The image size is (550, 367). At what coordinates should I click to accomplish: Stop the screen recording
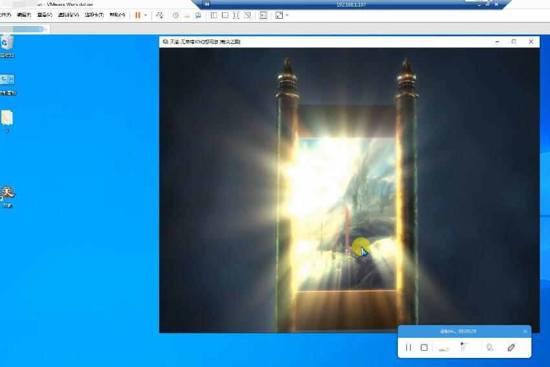click(x=424, y=348)
